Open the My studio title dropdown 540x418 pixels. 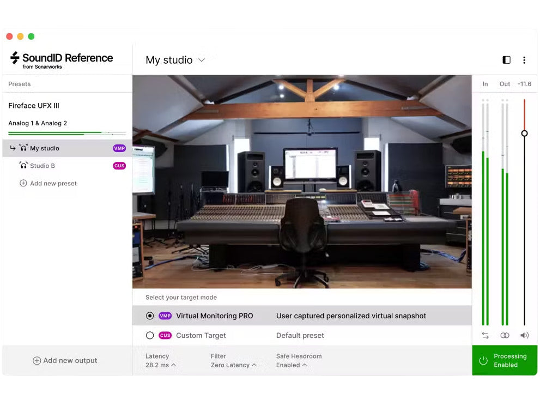click(x=201, y=60)
